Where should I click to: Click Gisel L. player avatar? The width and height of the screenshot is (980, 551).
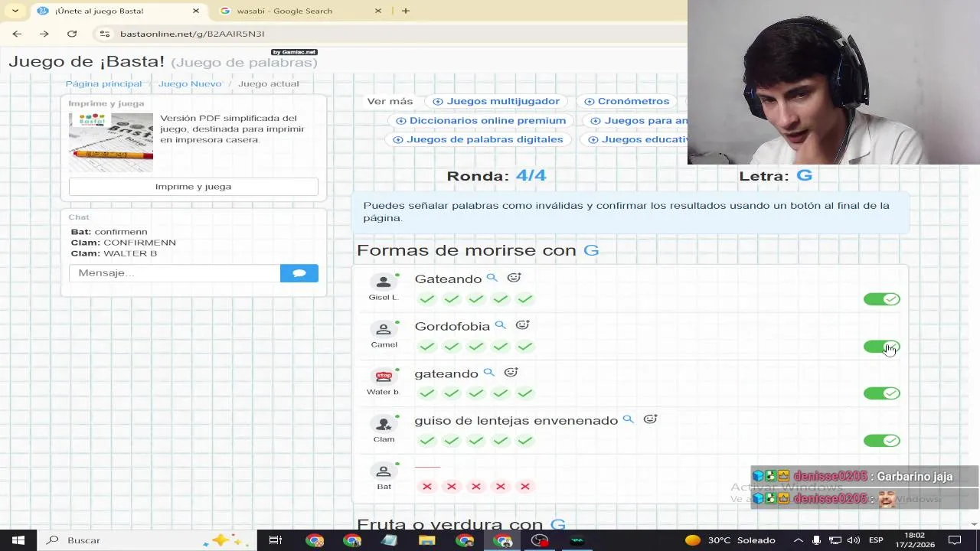pos(384,282)
